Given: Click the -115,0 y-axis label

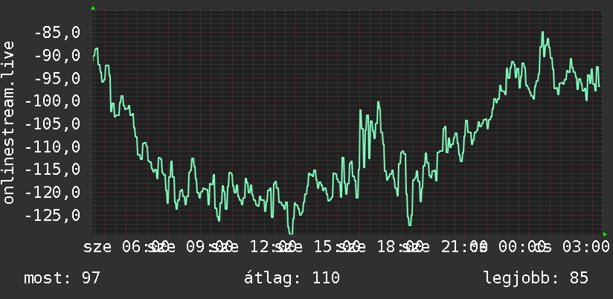Looking at the screenshot, I should [x=52, y=170].
